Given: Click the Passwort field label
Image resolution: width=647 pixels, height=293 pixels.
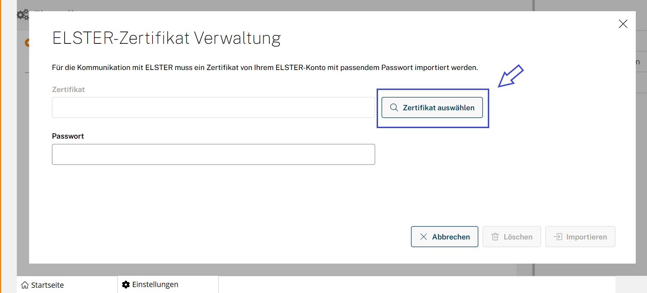Looking at the screenshot, I should point(68,136).
